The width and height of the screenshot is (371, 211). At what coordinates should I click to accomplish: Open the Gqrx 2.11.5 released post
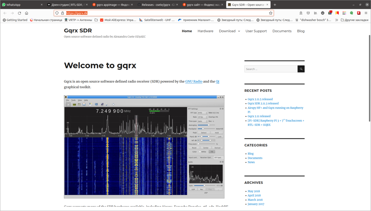(x=260, y=99)
